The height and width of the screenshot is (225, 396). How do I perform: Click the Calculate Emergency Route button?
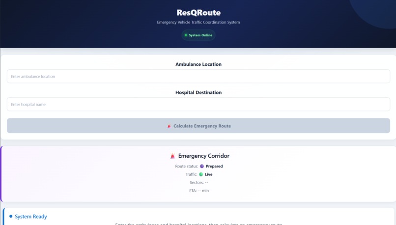coord(198,126)
